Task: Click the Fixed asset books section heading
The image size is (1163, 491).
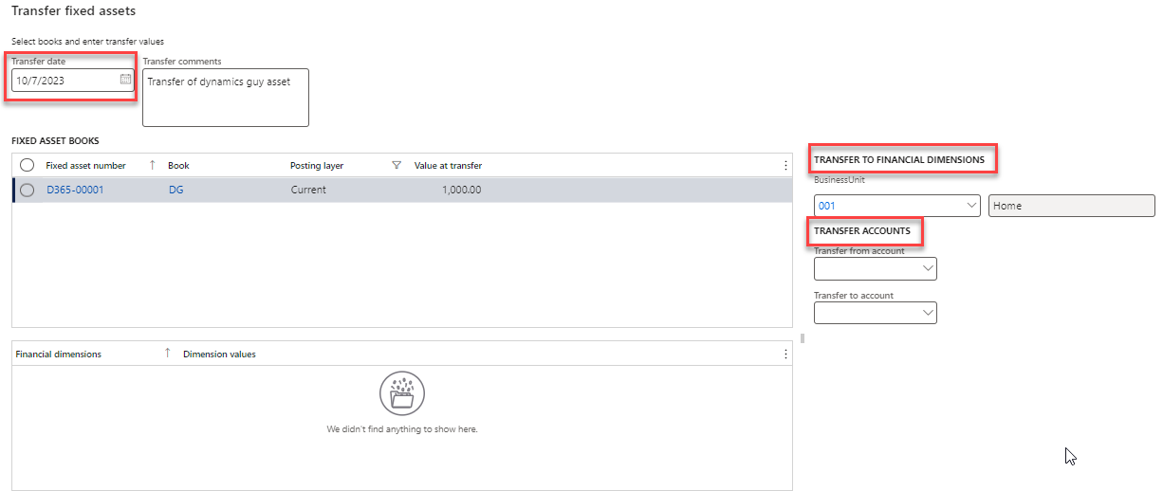Action: [x=55, y=140]
